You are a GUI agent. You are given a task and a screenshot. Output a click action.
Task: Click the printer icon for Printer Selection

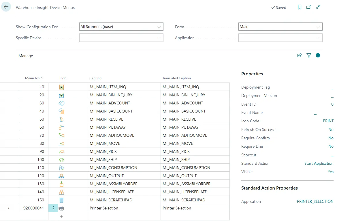61,208
